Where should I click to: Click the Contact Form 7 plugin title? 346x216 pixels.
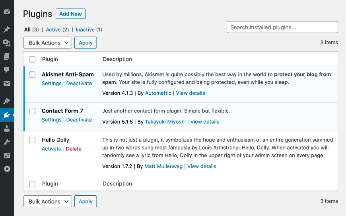pyautogui.click(x=62, y=111)
